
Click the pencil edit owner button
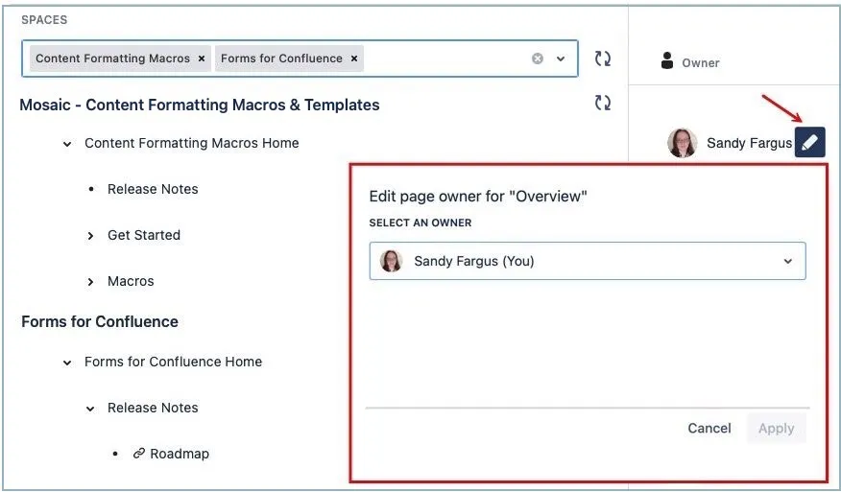pos(810,142)
